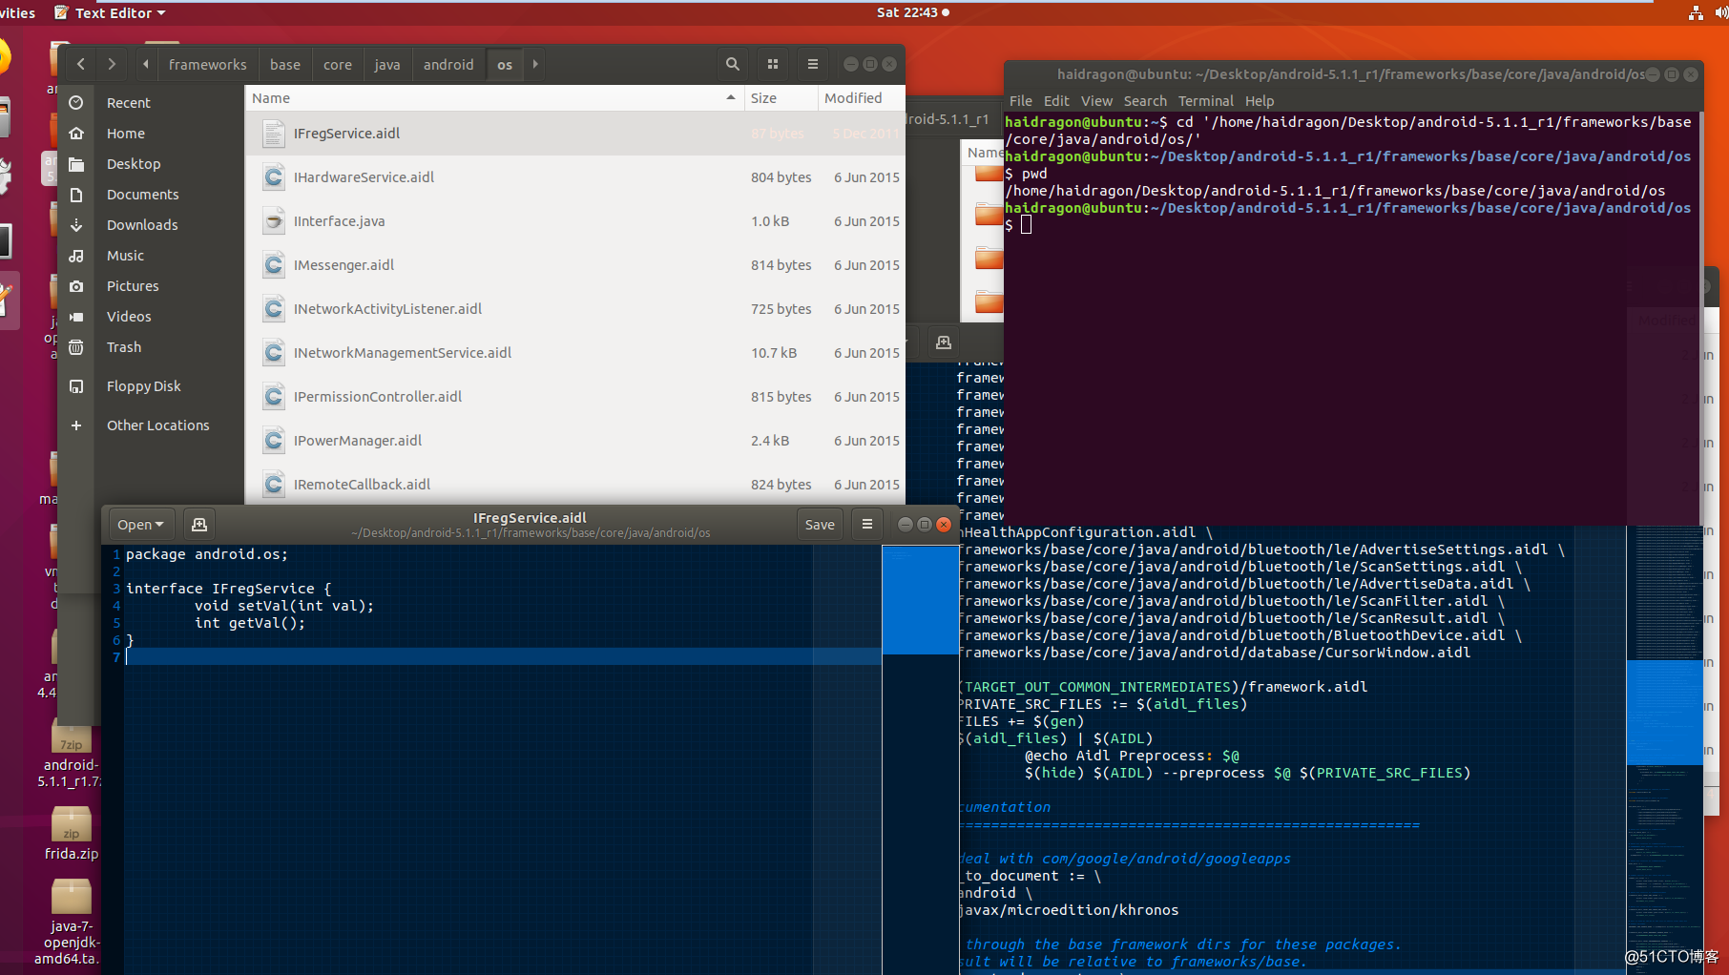The height and width of the screenshot is (975, 1729).
Task: Click the plus icon beside Other Locations
Action: 76,425
